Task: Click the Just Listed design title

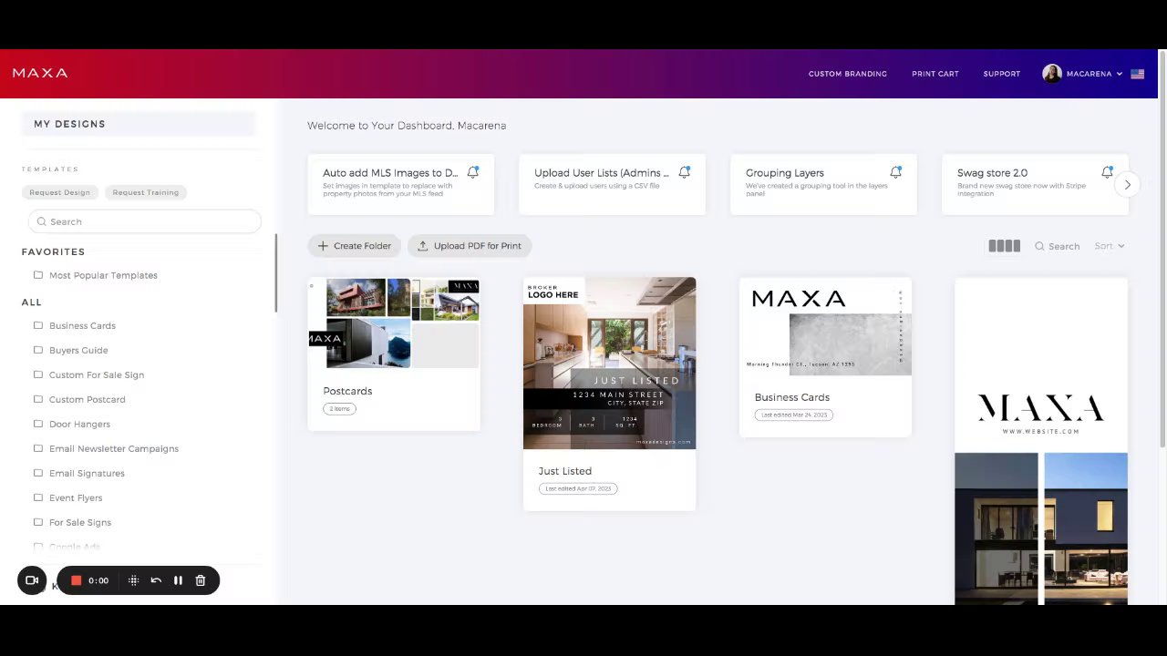Action: click(x=565, y=471)
